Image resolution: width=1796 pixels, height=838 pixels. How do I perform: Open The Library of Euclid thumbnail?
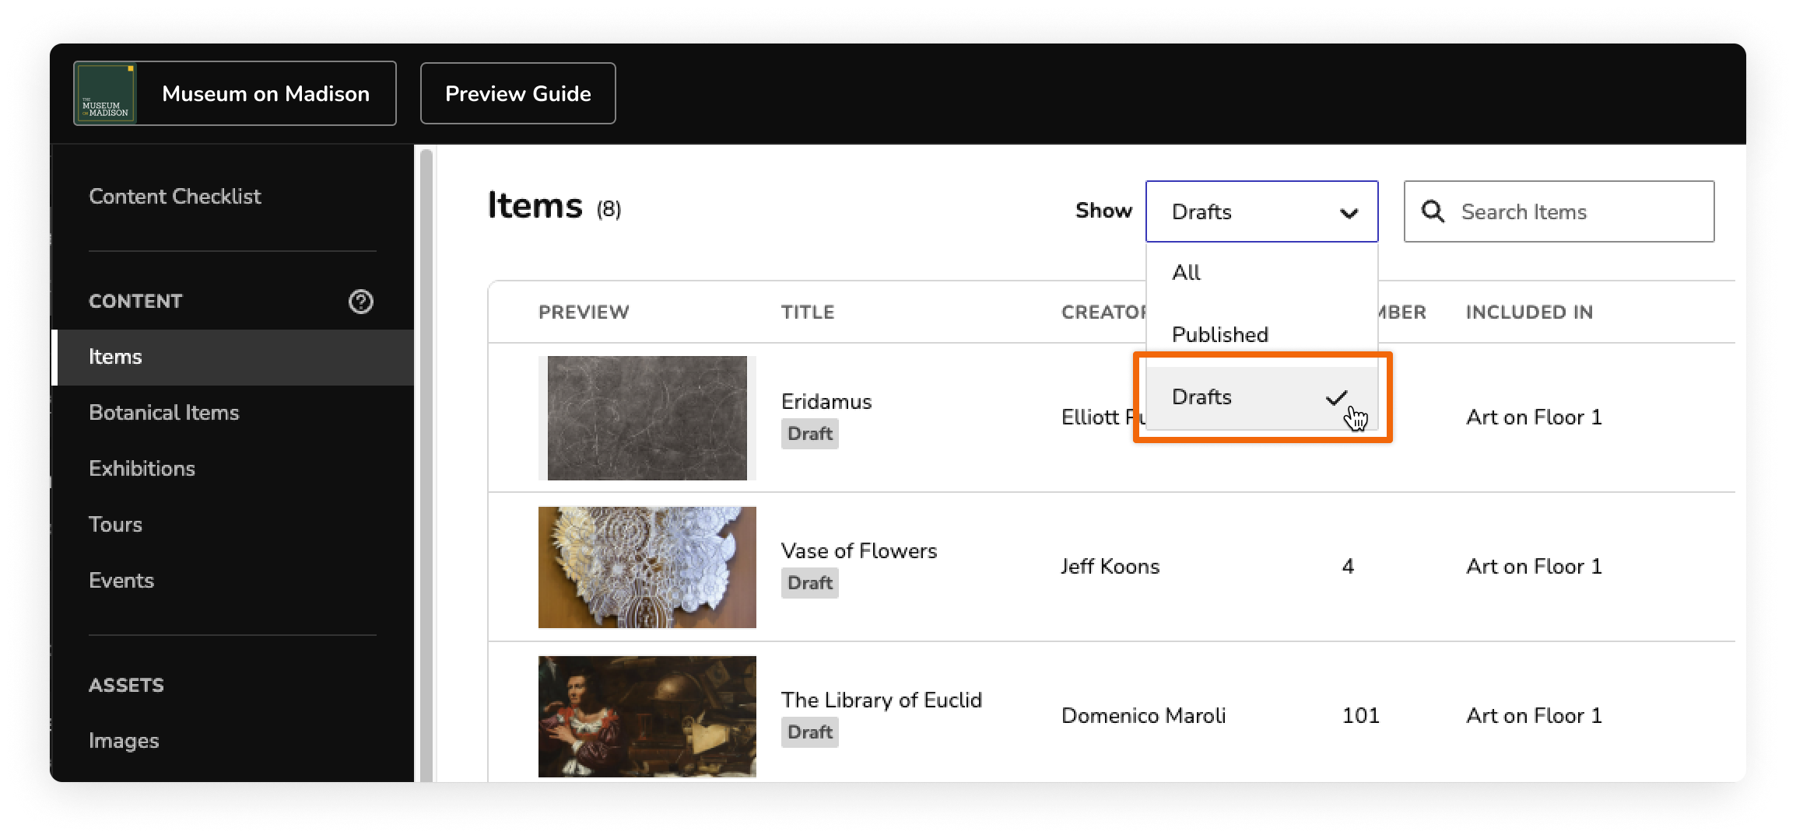(647, 717)
